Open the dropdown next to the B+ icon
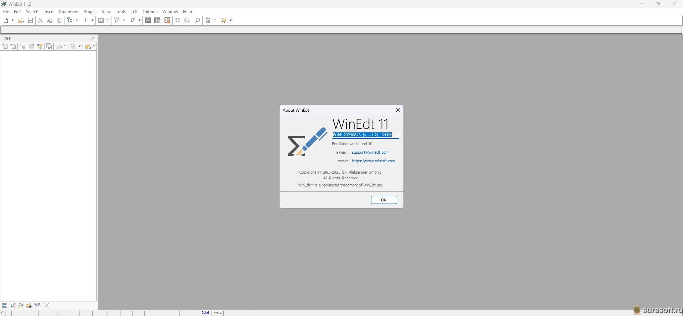Screen dimensions: 683x316 point(140,20)
